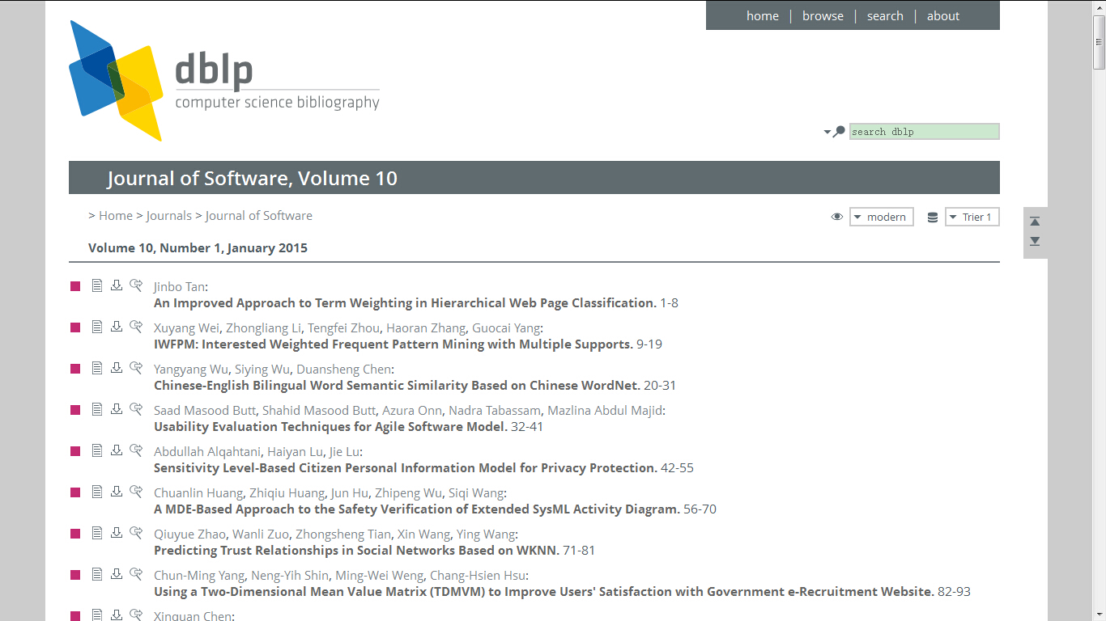The image size is (1106, 621).
Task: Open author page of Mazlina Abdul Majid
Action: [x=605, y=411]
